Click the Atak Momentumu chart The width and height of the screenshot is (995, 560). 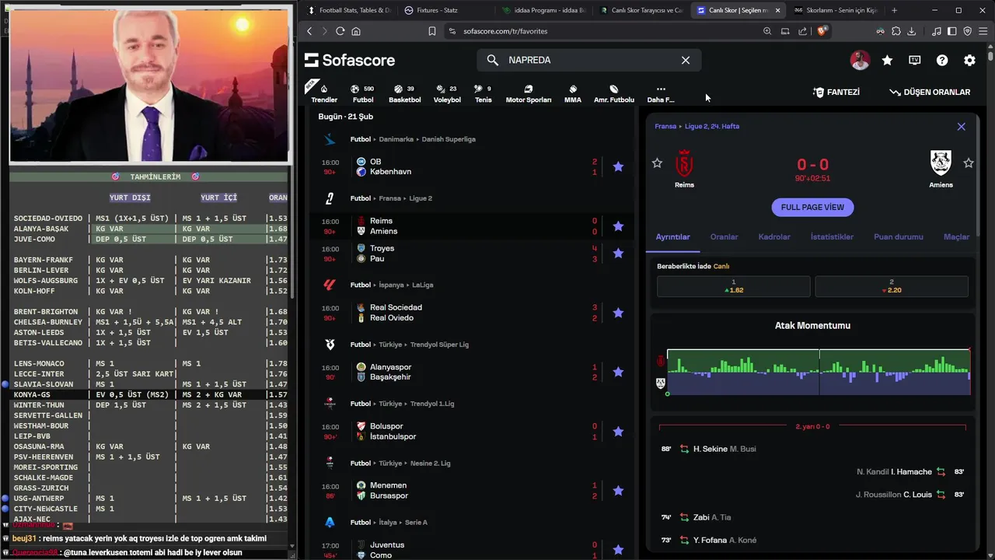pos(818,372)
